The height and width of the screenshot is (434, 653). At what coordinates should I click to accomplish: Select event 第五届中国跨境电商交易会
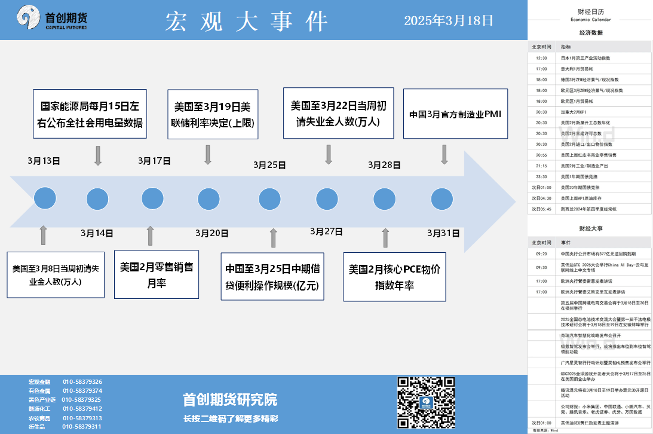590,305
